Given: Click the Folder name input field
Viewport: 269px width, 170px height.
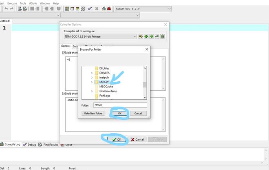Looking at the screenshot, I should 120,105.
